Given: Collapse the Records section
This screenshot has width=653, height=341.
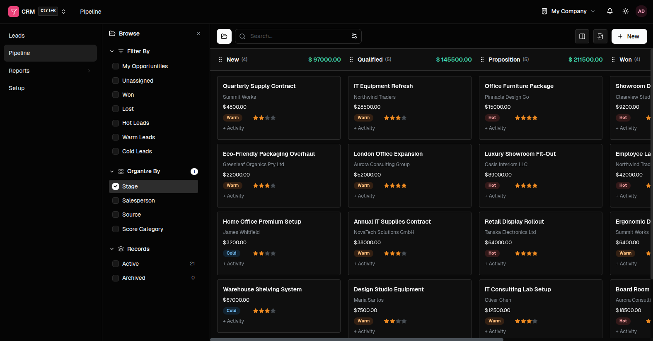Looking at the screenshot, I should 112,249.
